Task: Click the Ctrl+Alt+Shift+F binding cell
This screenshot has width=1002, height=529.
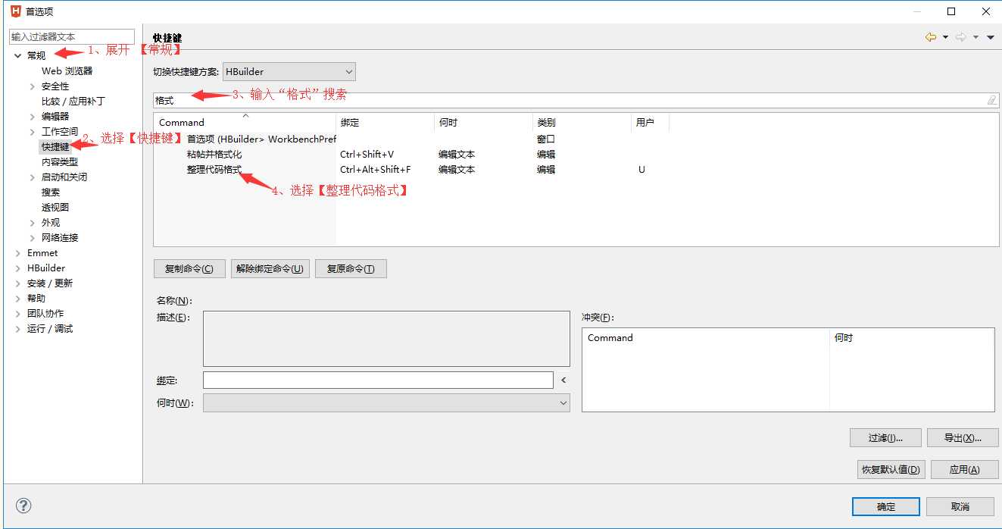Action: tap(375, 170)
